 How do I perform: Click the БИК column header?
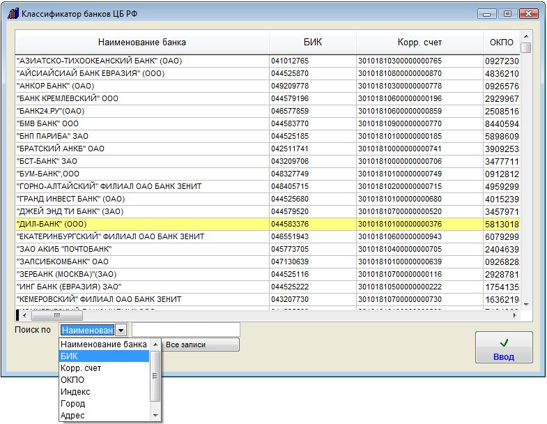(x=313, y=43)
